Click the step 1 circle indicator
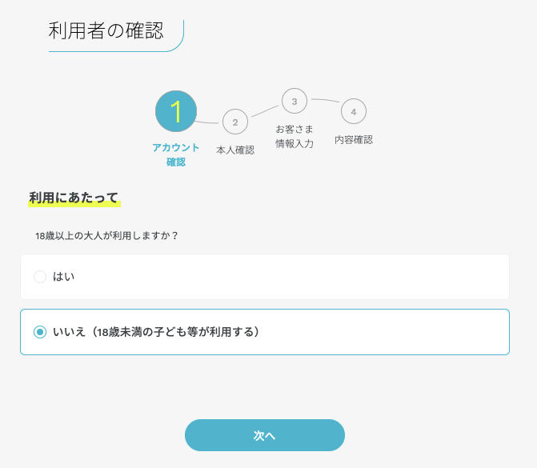The width and height of the screenshot is (537, 468). click(176, 111)
